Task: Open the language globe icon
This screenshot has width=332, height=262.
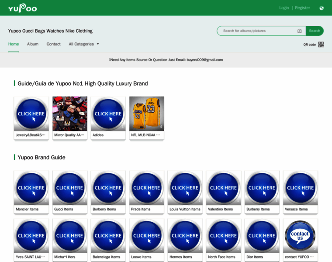Action: [x=322, y=8]
